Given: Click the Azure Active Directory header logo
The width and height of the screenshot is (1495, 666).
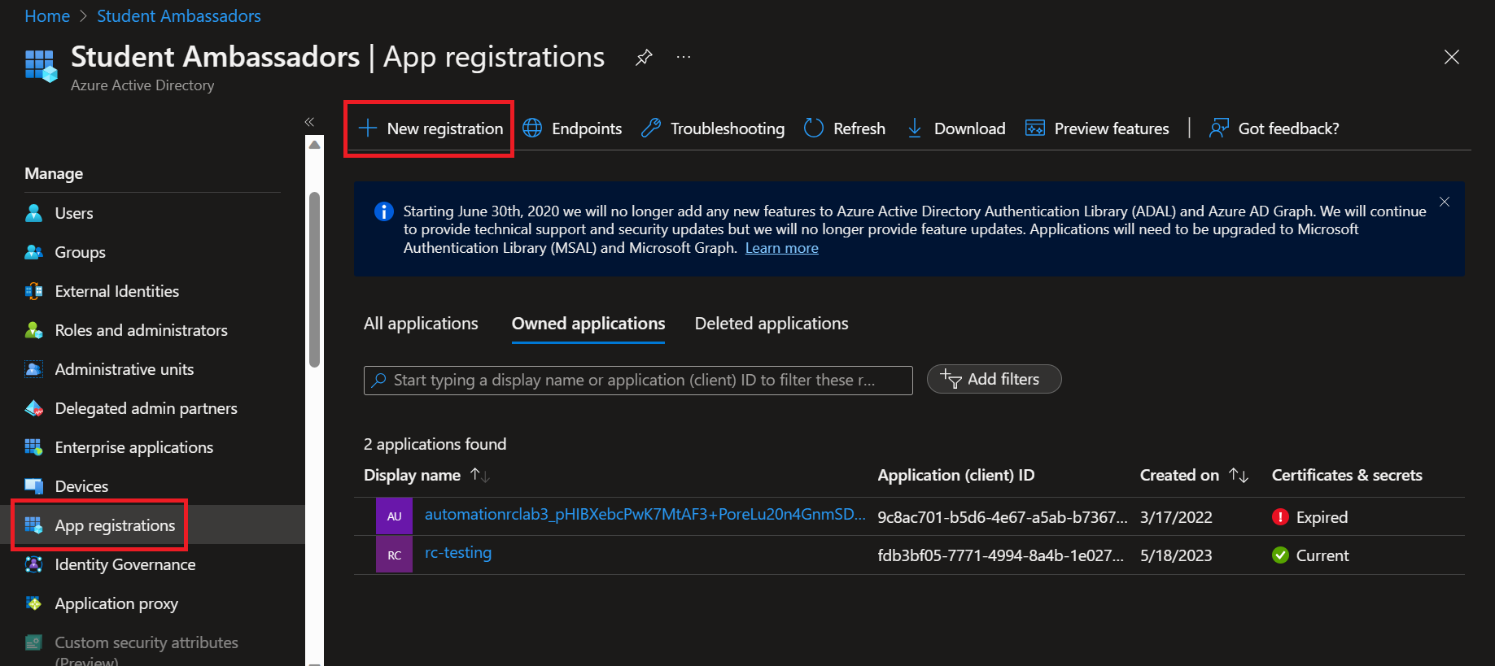Looking at the screenshot, I should point(42,66).
